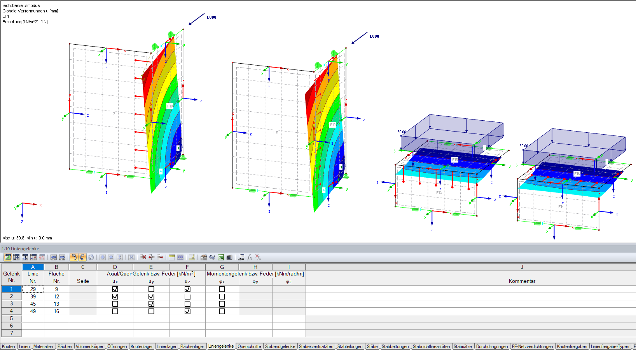Click the empty Linie Nr. cell in row 5

pyautogui.click(x=33, y=319)
